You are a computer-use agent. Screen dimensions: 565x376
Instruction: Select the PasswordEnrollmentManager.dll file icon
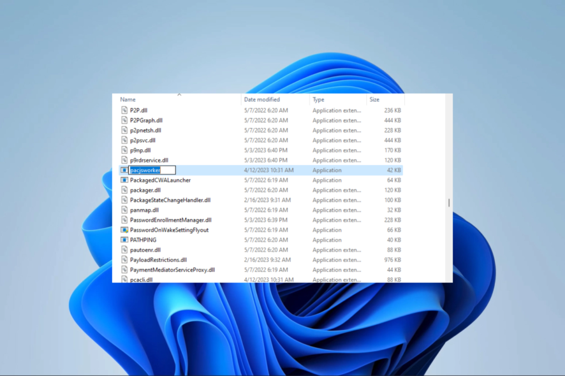pos(124,220)
